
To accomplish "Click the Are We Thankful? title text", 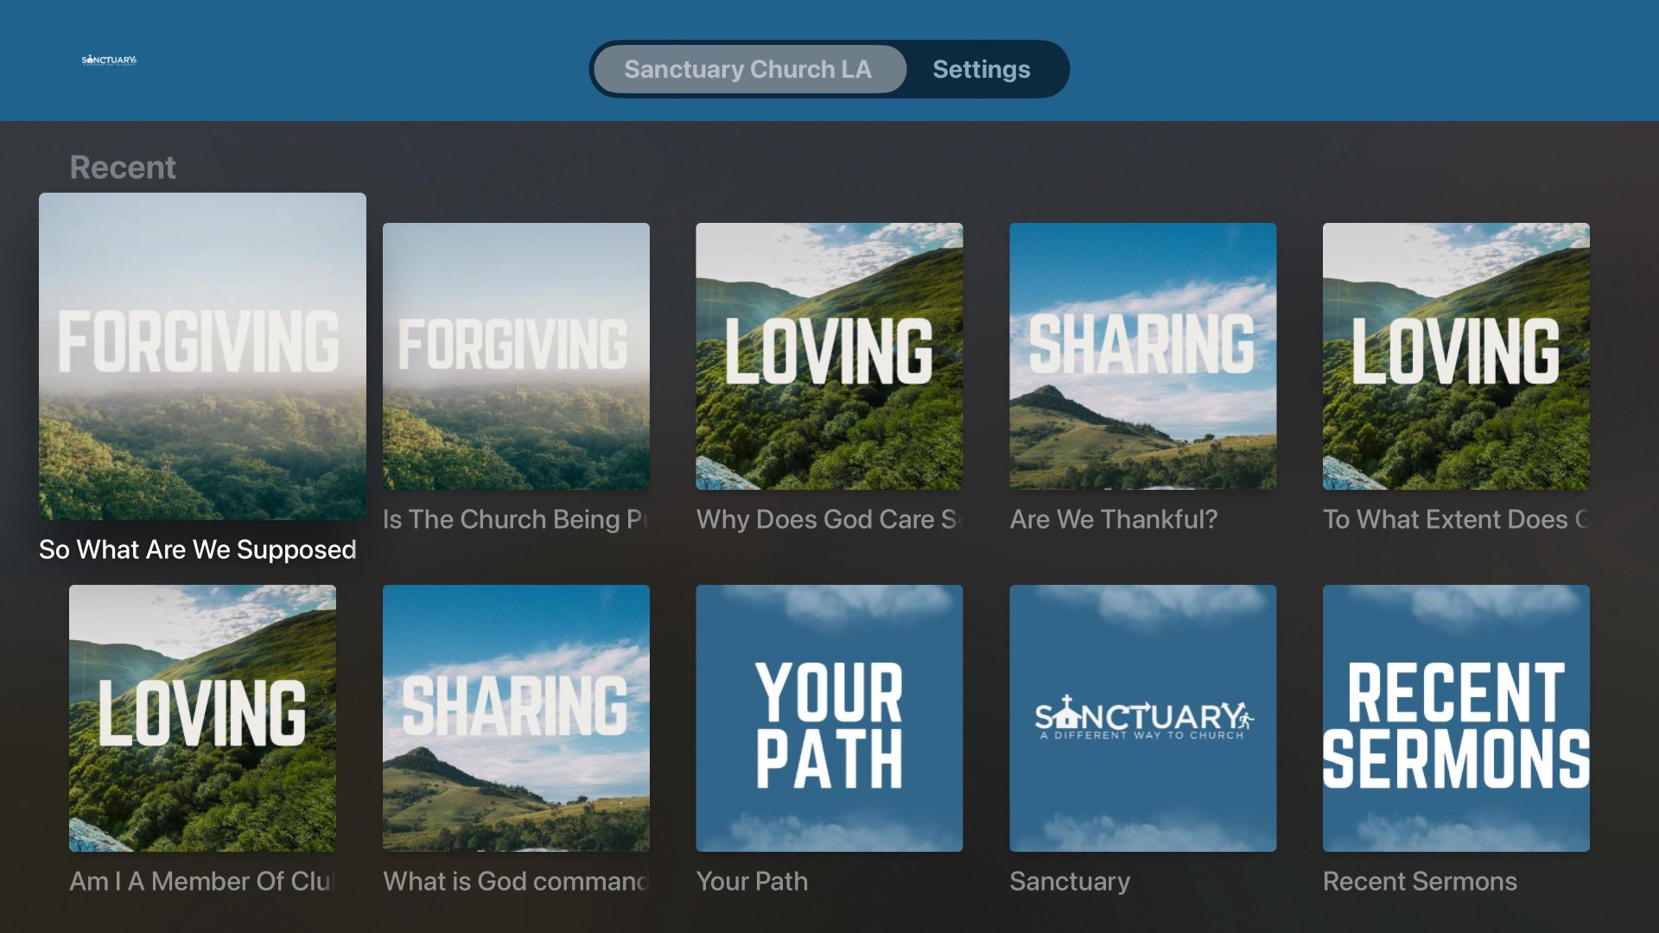I will (1114, 519).
